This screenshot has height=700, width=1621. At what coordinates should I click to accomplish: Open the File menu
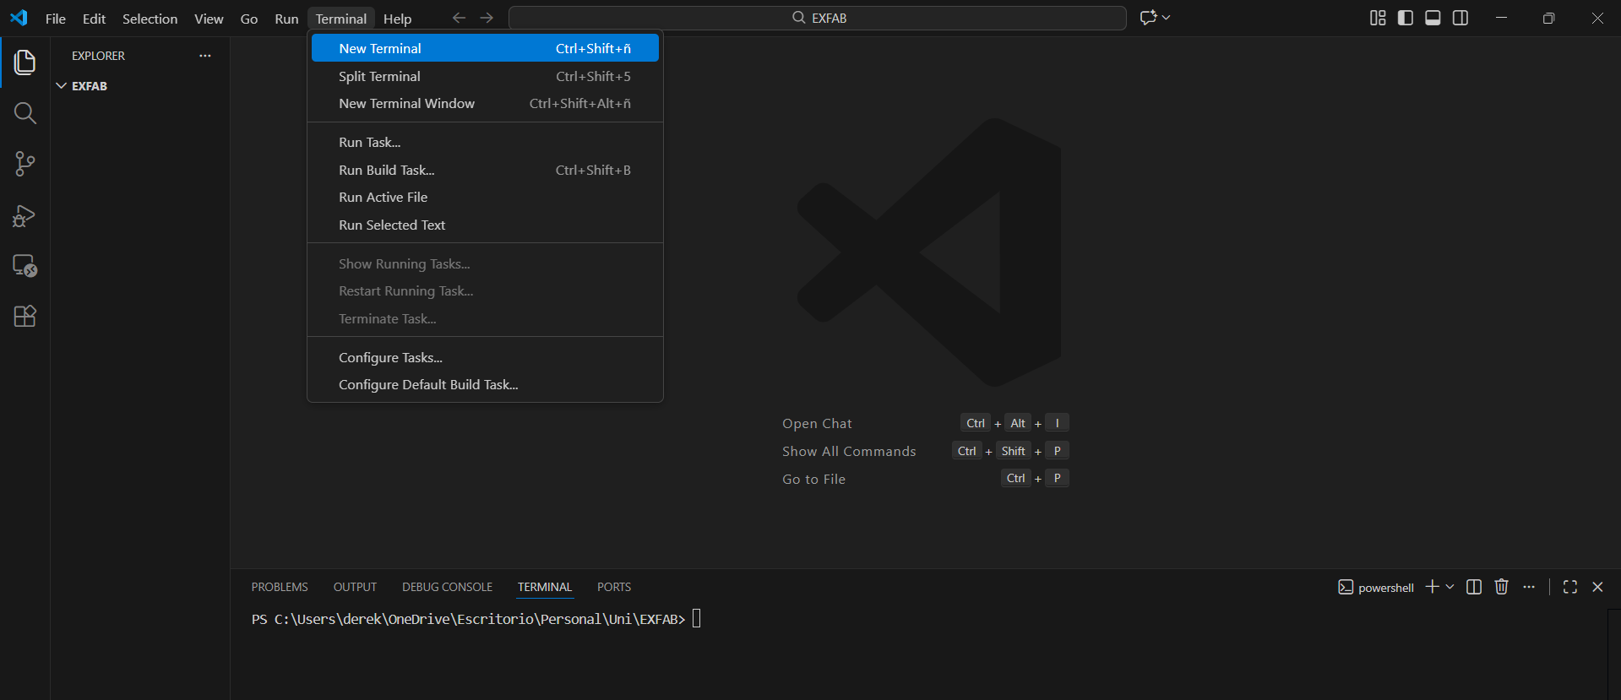pos(56,19)
